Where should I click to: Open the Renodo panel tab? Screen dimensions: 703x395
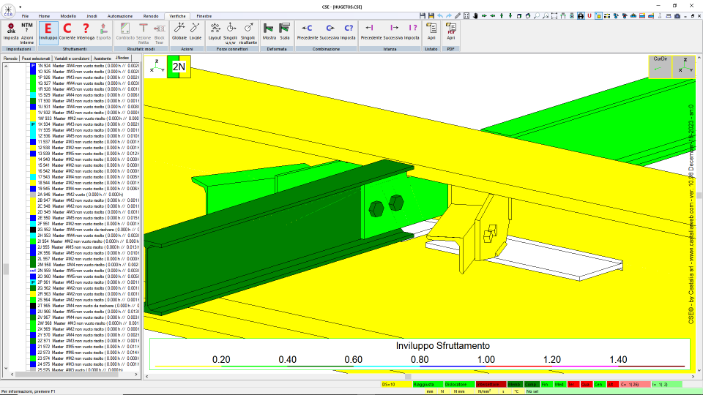click(x=10, y=59)
